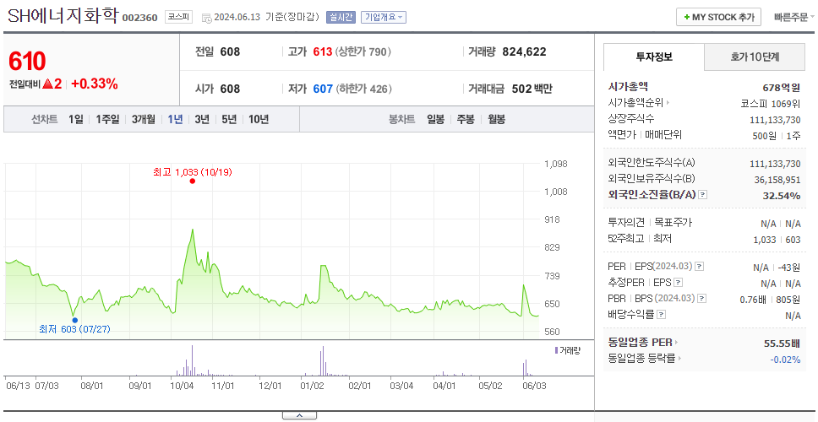Click the help icon beside PER EPS(2024.03)

point(700,267)
